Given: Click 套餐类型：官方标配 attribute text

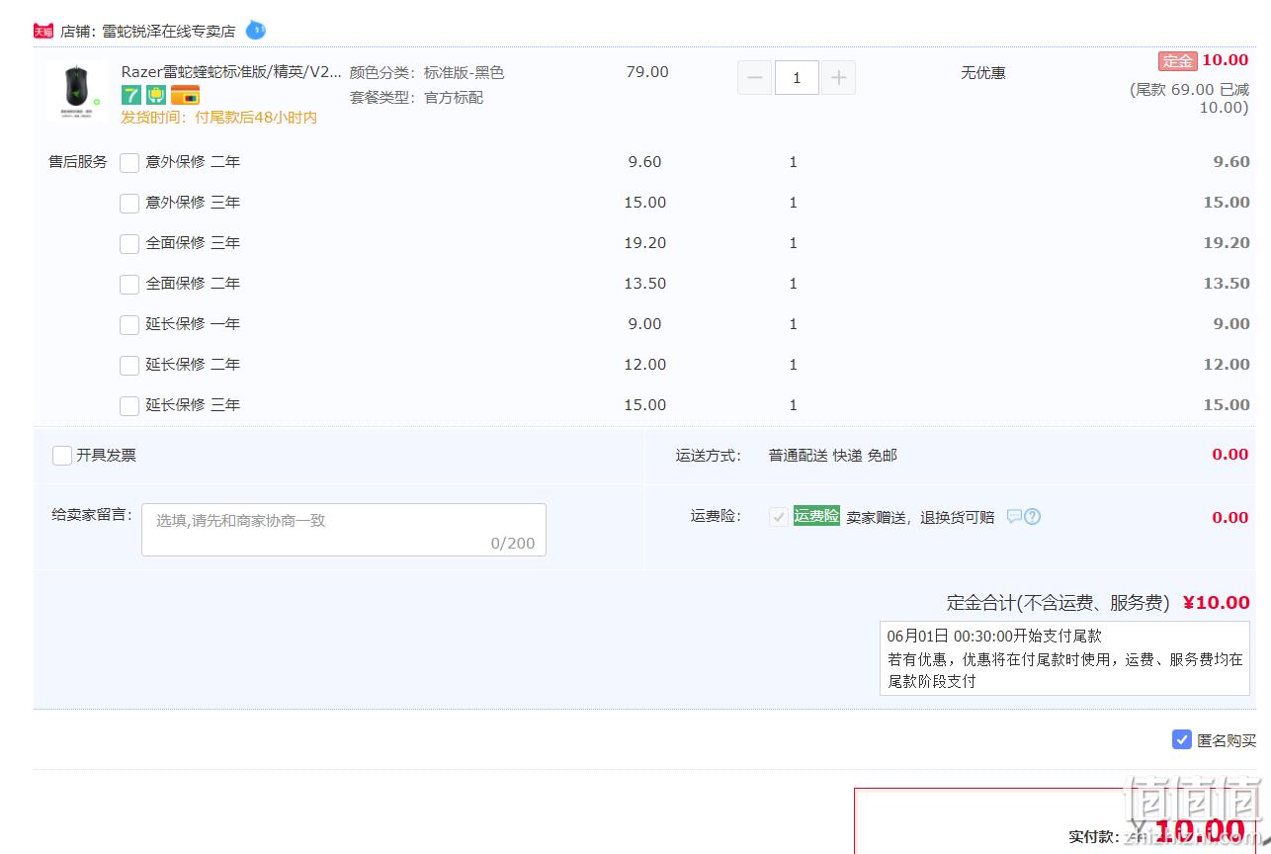Looking at the screenshot, I should (416, 98).
